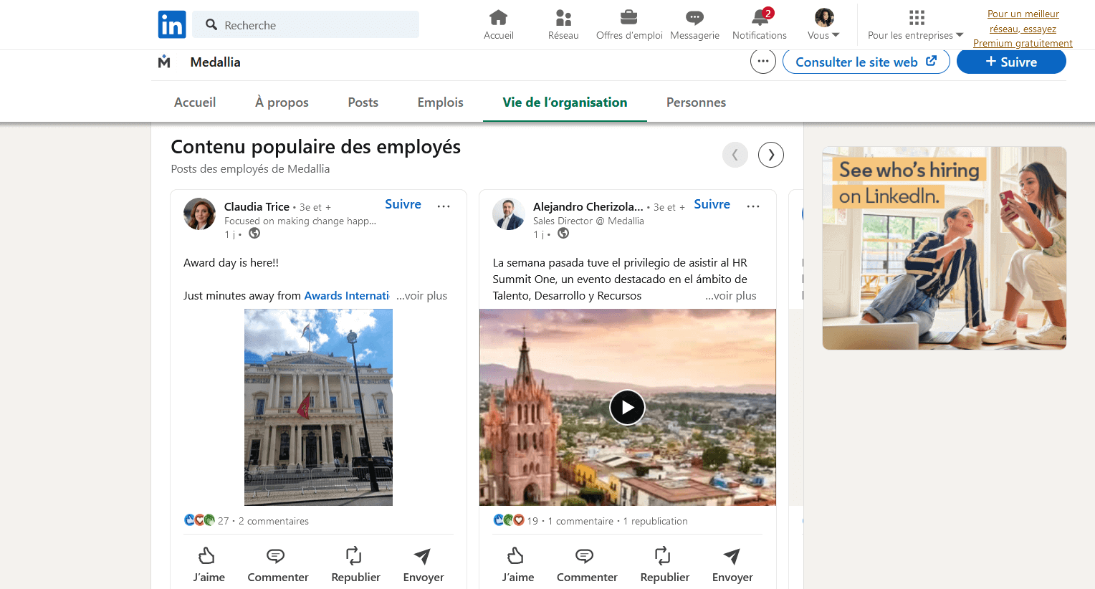This screenshot has height=589, width=1095.
Task: Open Claudia Trice post options ellipsis
Action: pyautogui.click(x=444, y=206)
